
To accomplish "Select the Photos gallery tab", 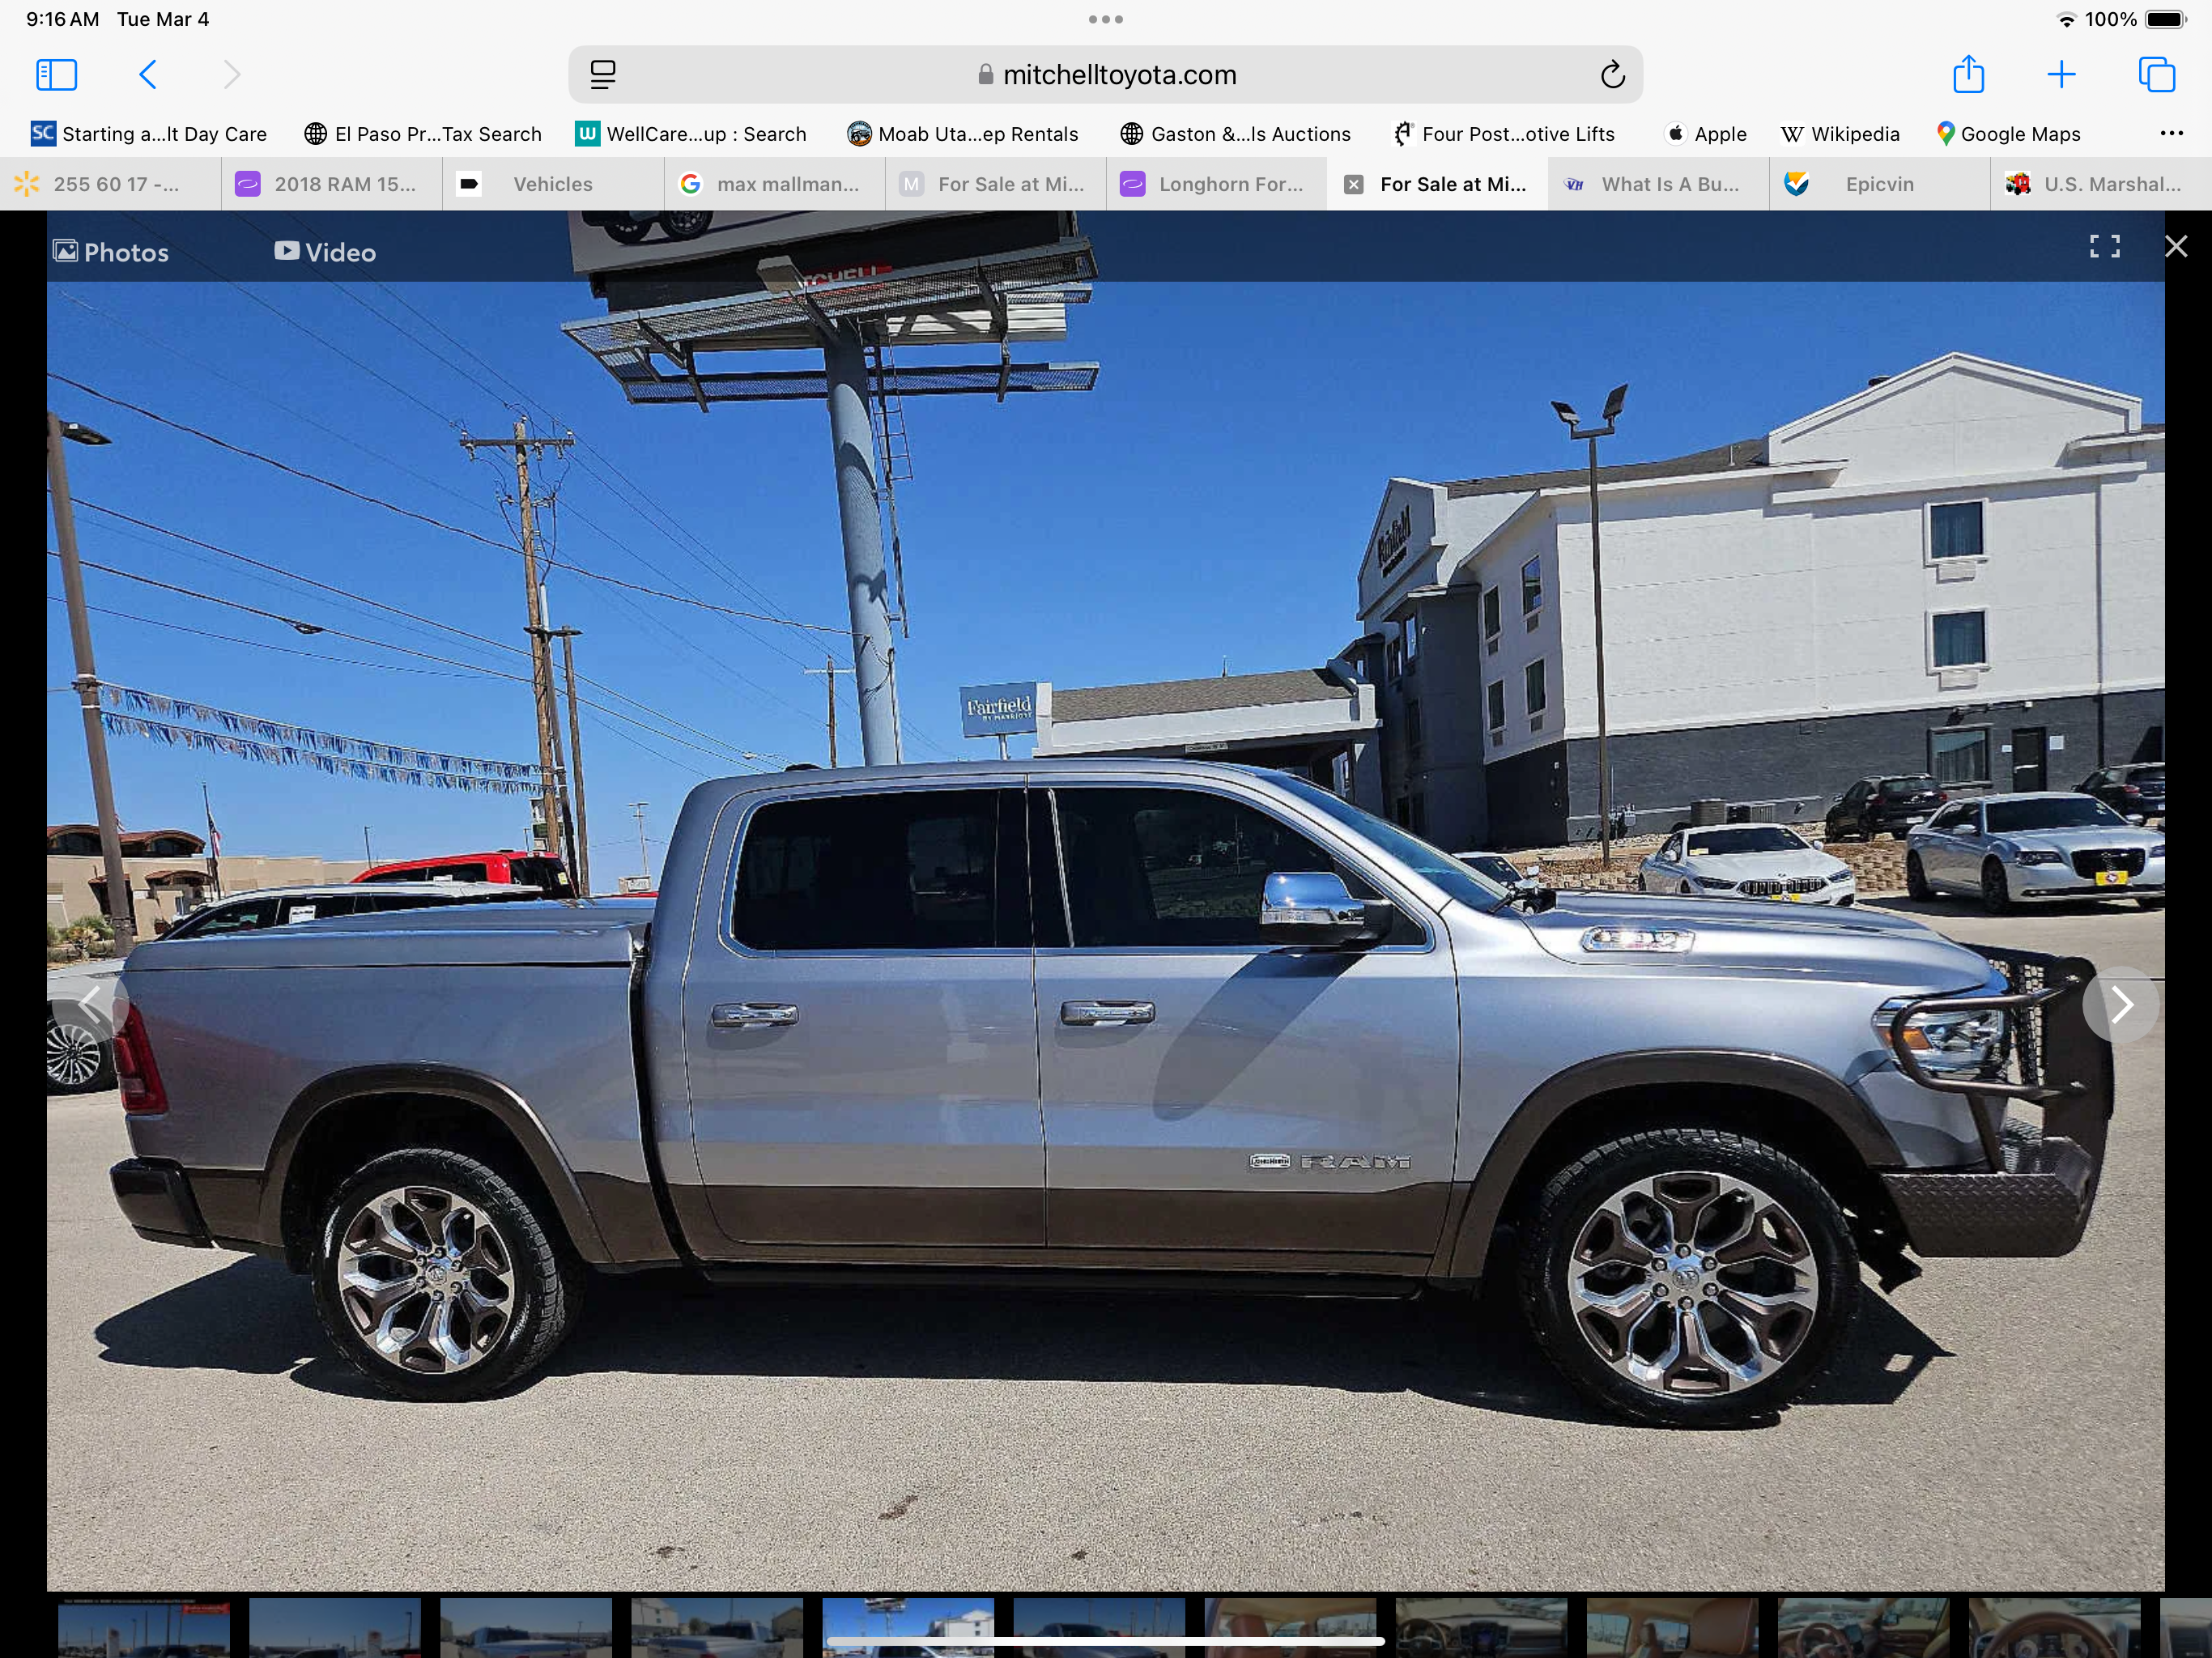I will [111, 252].
